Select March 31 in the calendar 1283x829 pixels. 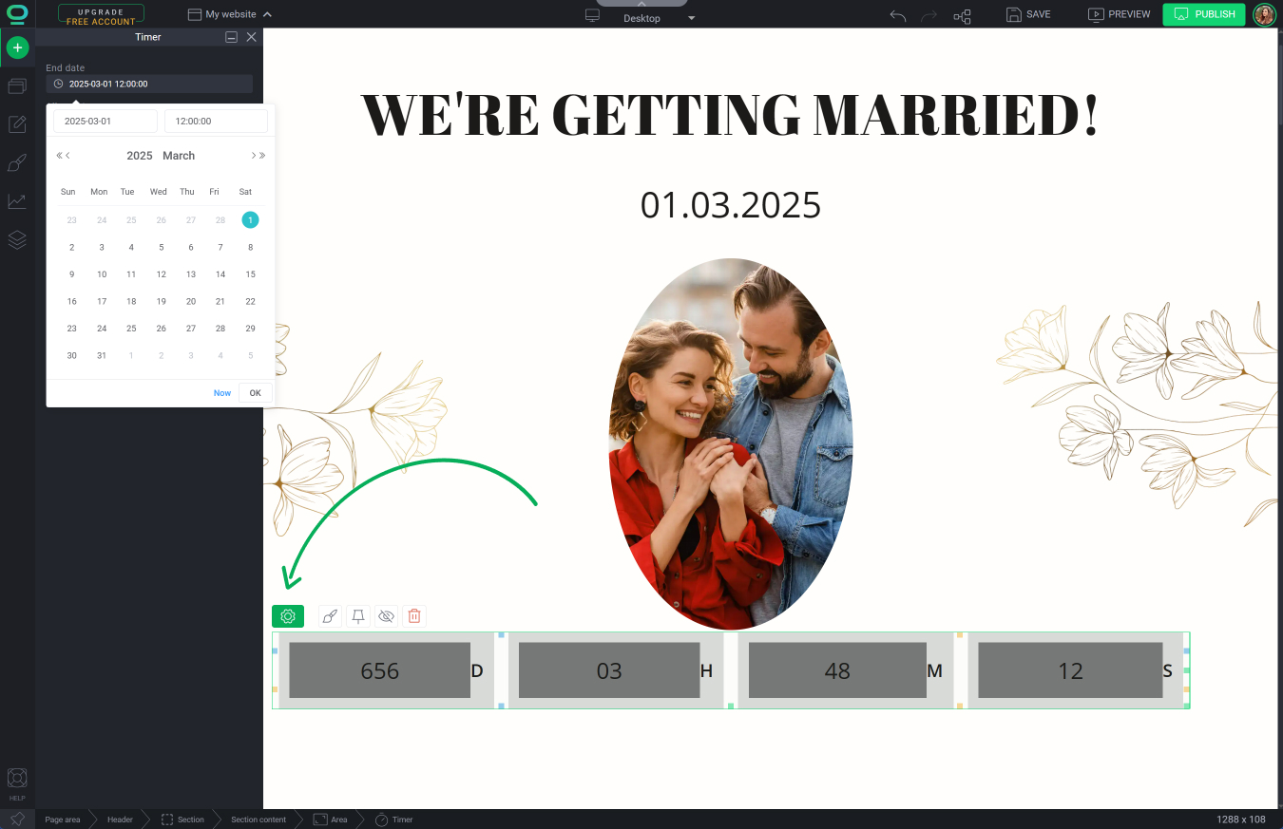(102, 355)
